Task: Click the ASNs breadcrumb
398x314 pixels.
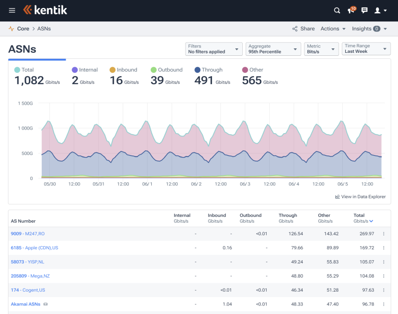Action: 44,29
